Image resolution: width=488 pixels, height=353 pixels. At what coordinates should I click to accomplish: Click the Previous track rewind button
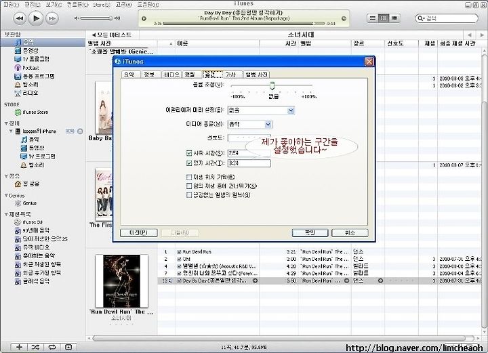pyautogui.click(x=20, y=18)
